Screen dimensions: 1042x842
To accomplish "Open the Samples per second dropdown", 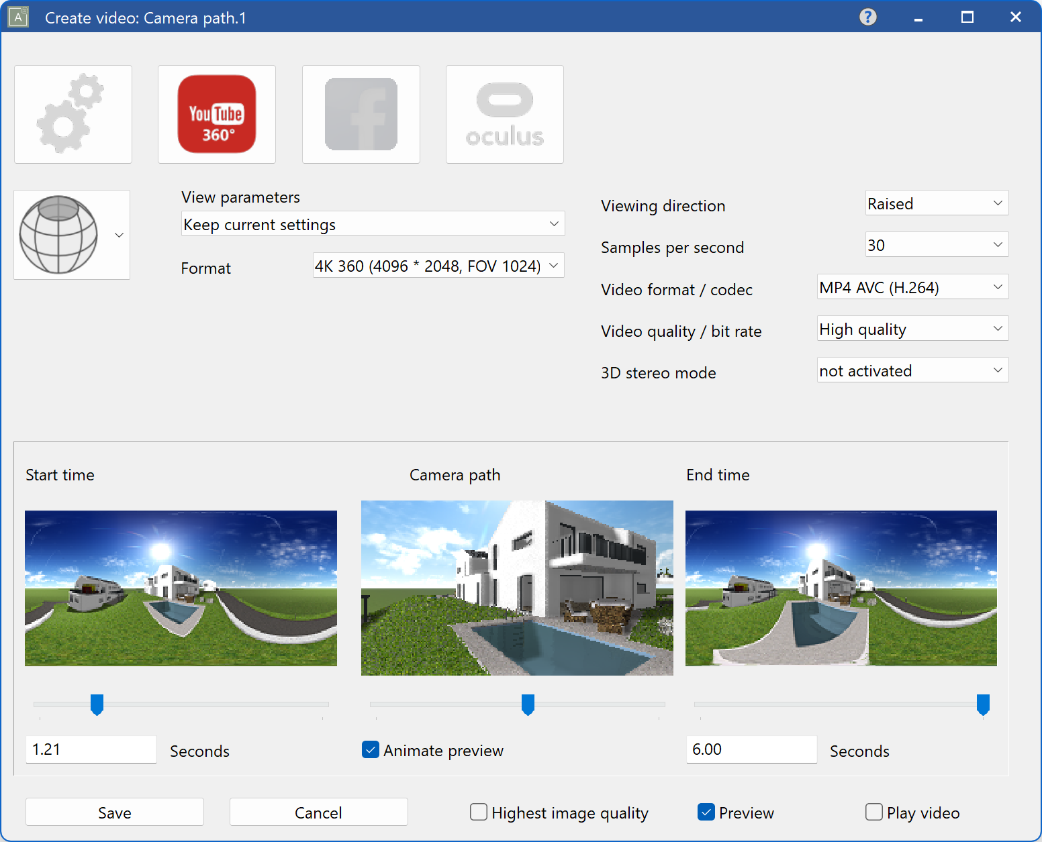I will click(x=936, y=244).
